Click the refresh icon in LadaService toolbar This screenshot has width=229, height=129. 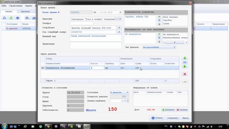click(x=5, y=18)
